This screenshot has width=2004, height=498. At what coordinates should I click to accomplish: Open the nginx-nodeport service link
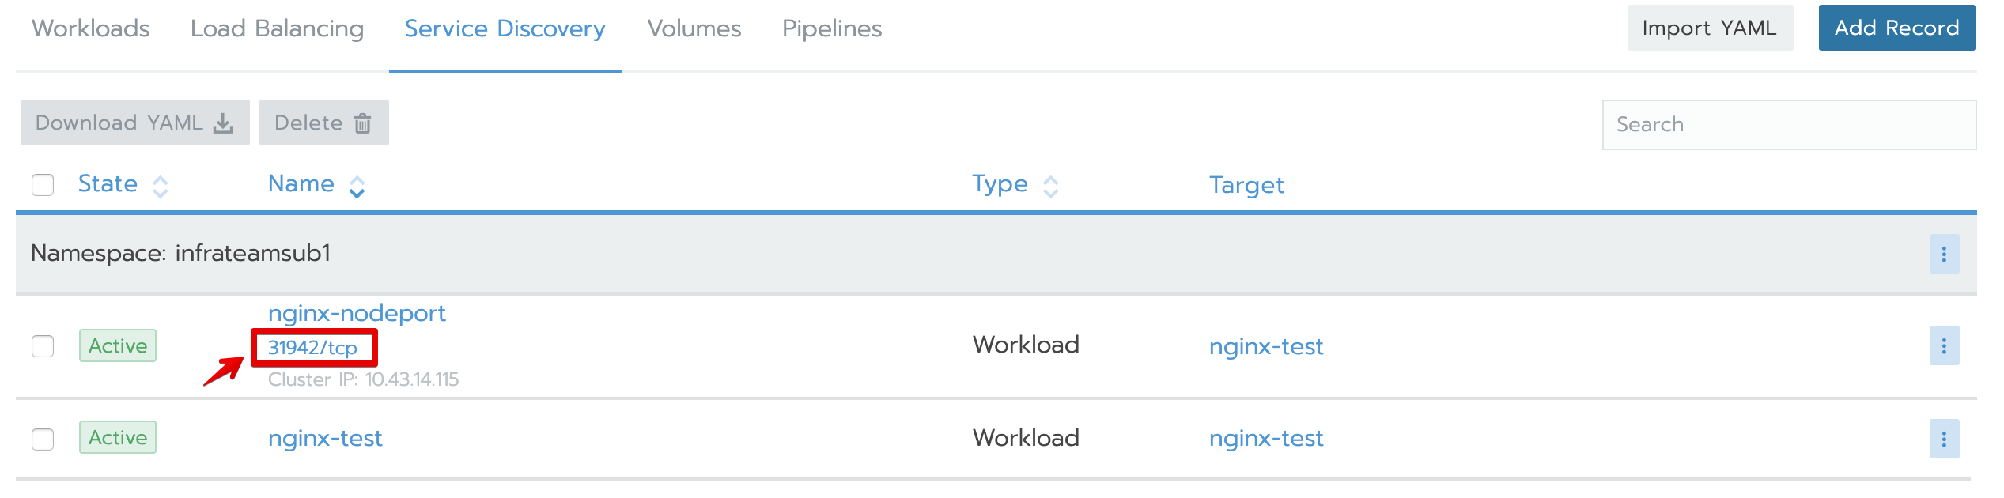pyautogui.click(x=357, y=313)
